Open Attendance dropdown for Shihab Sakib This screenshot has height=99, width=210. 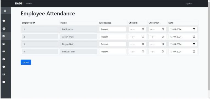pos(113,52)
